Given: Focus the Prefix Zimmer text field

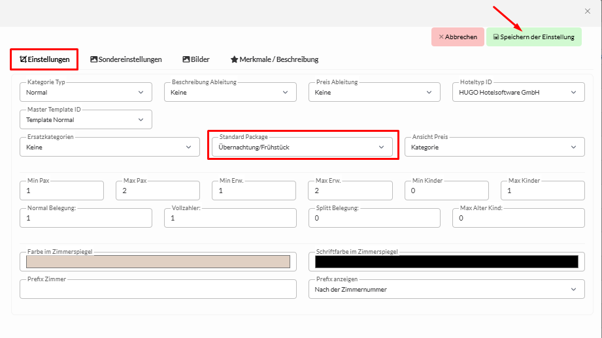Looking at the screenshot, I should [x=158, y=289].
